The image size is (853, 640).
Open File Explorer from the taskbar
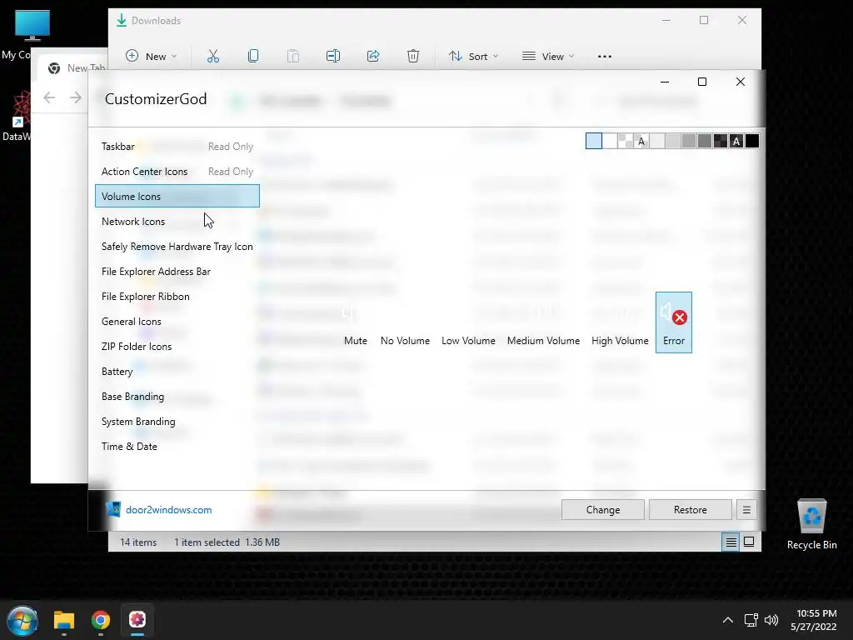pos(63,620)
